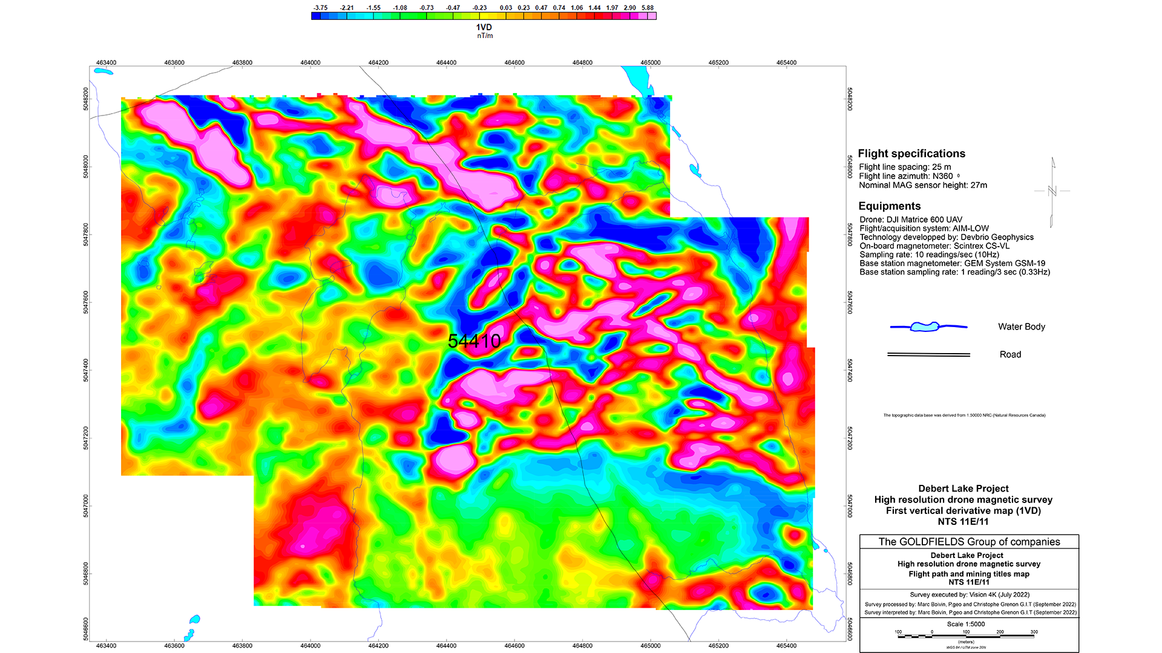Click the Road legend double-line symbol

928,354
